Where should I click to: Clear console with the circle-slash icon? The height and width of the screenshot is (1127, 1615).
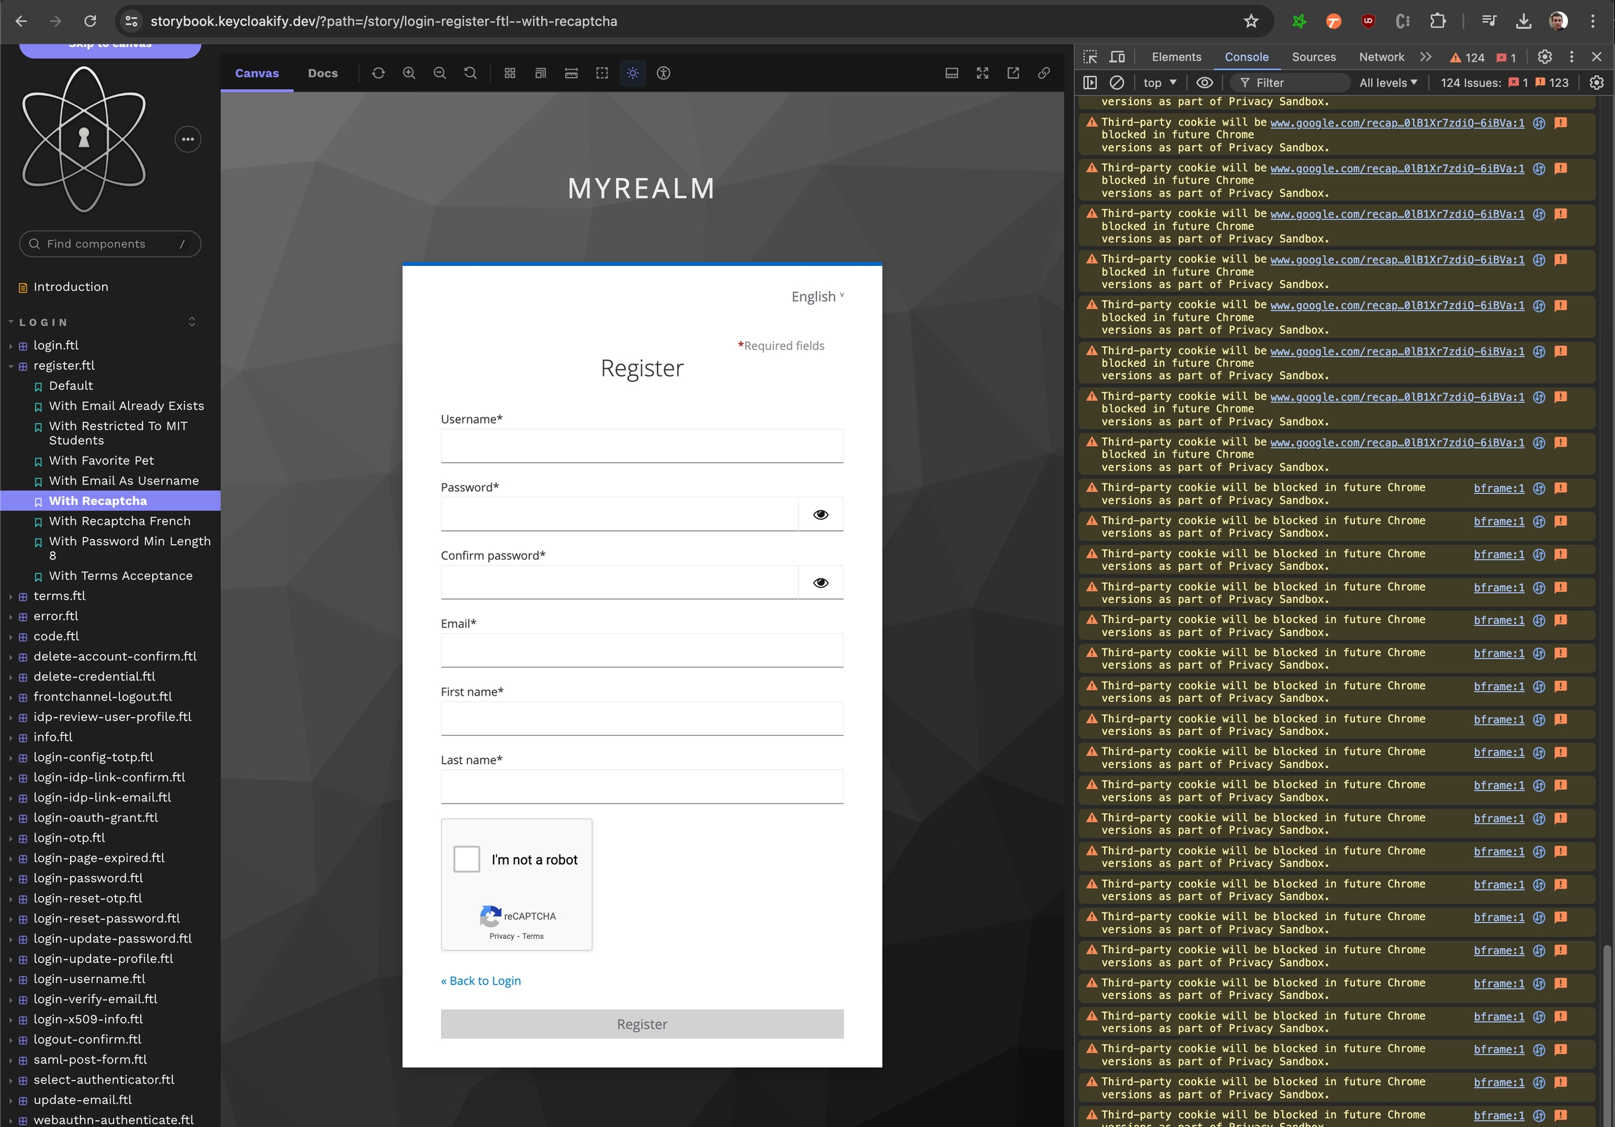coord(1117,83)
